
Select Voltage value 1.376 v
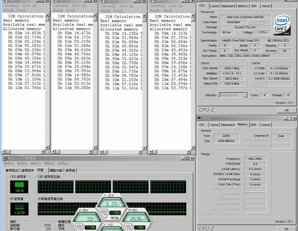coord(263,32)
